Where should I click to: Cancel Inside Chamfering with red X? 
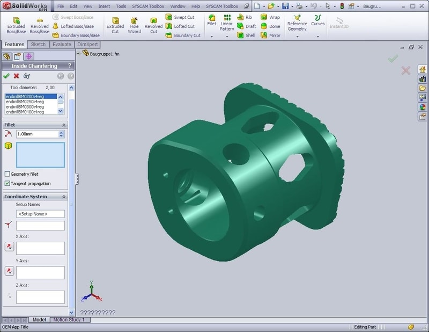click(x=17, y=76)
